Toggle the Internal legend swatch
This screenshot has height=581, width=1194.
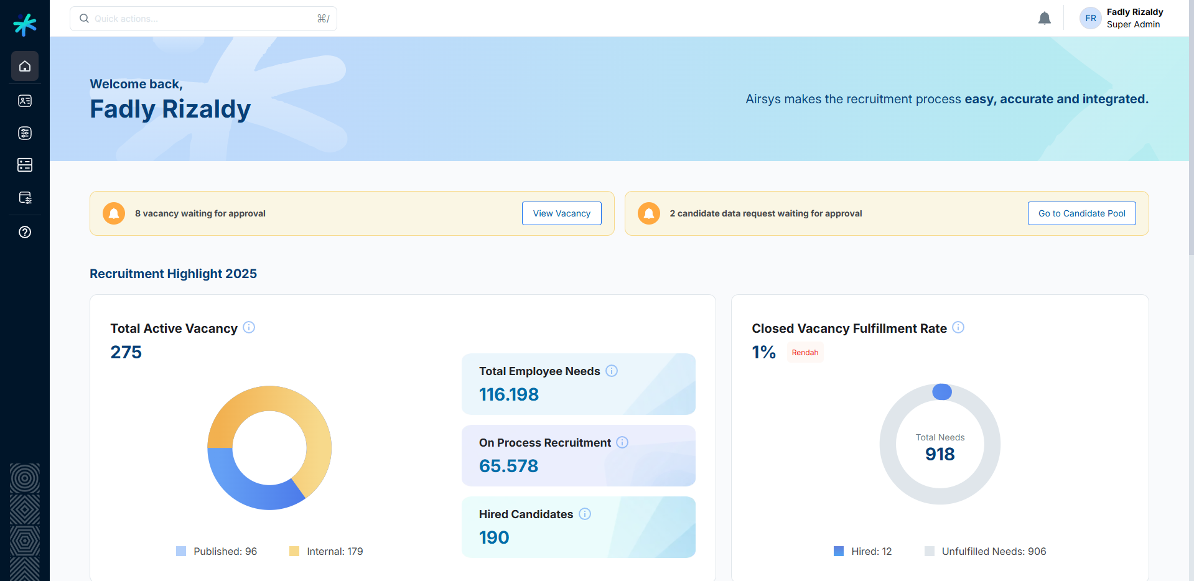(294, 551)
